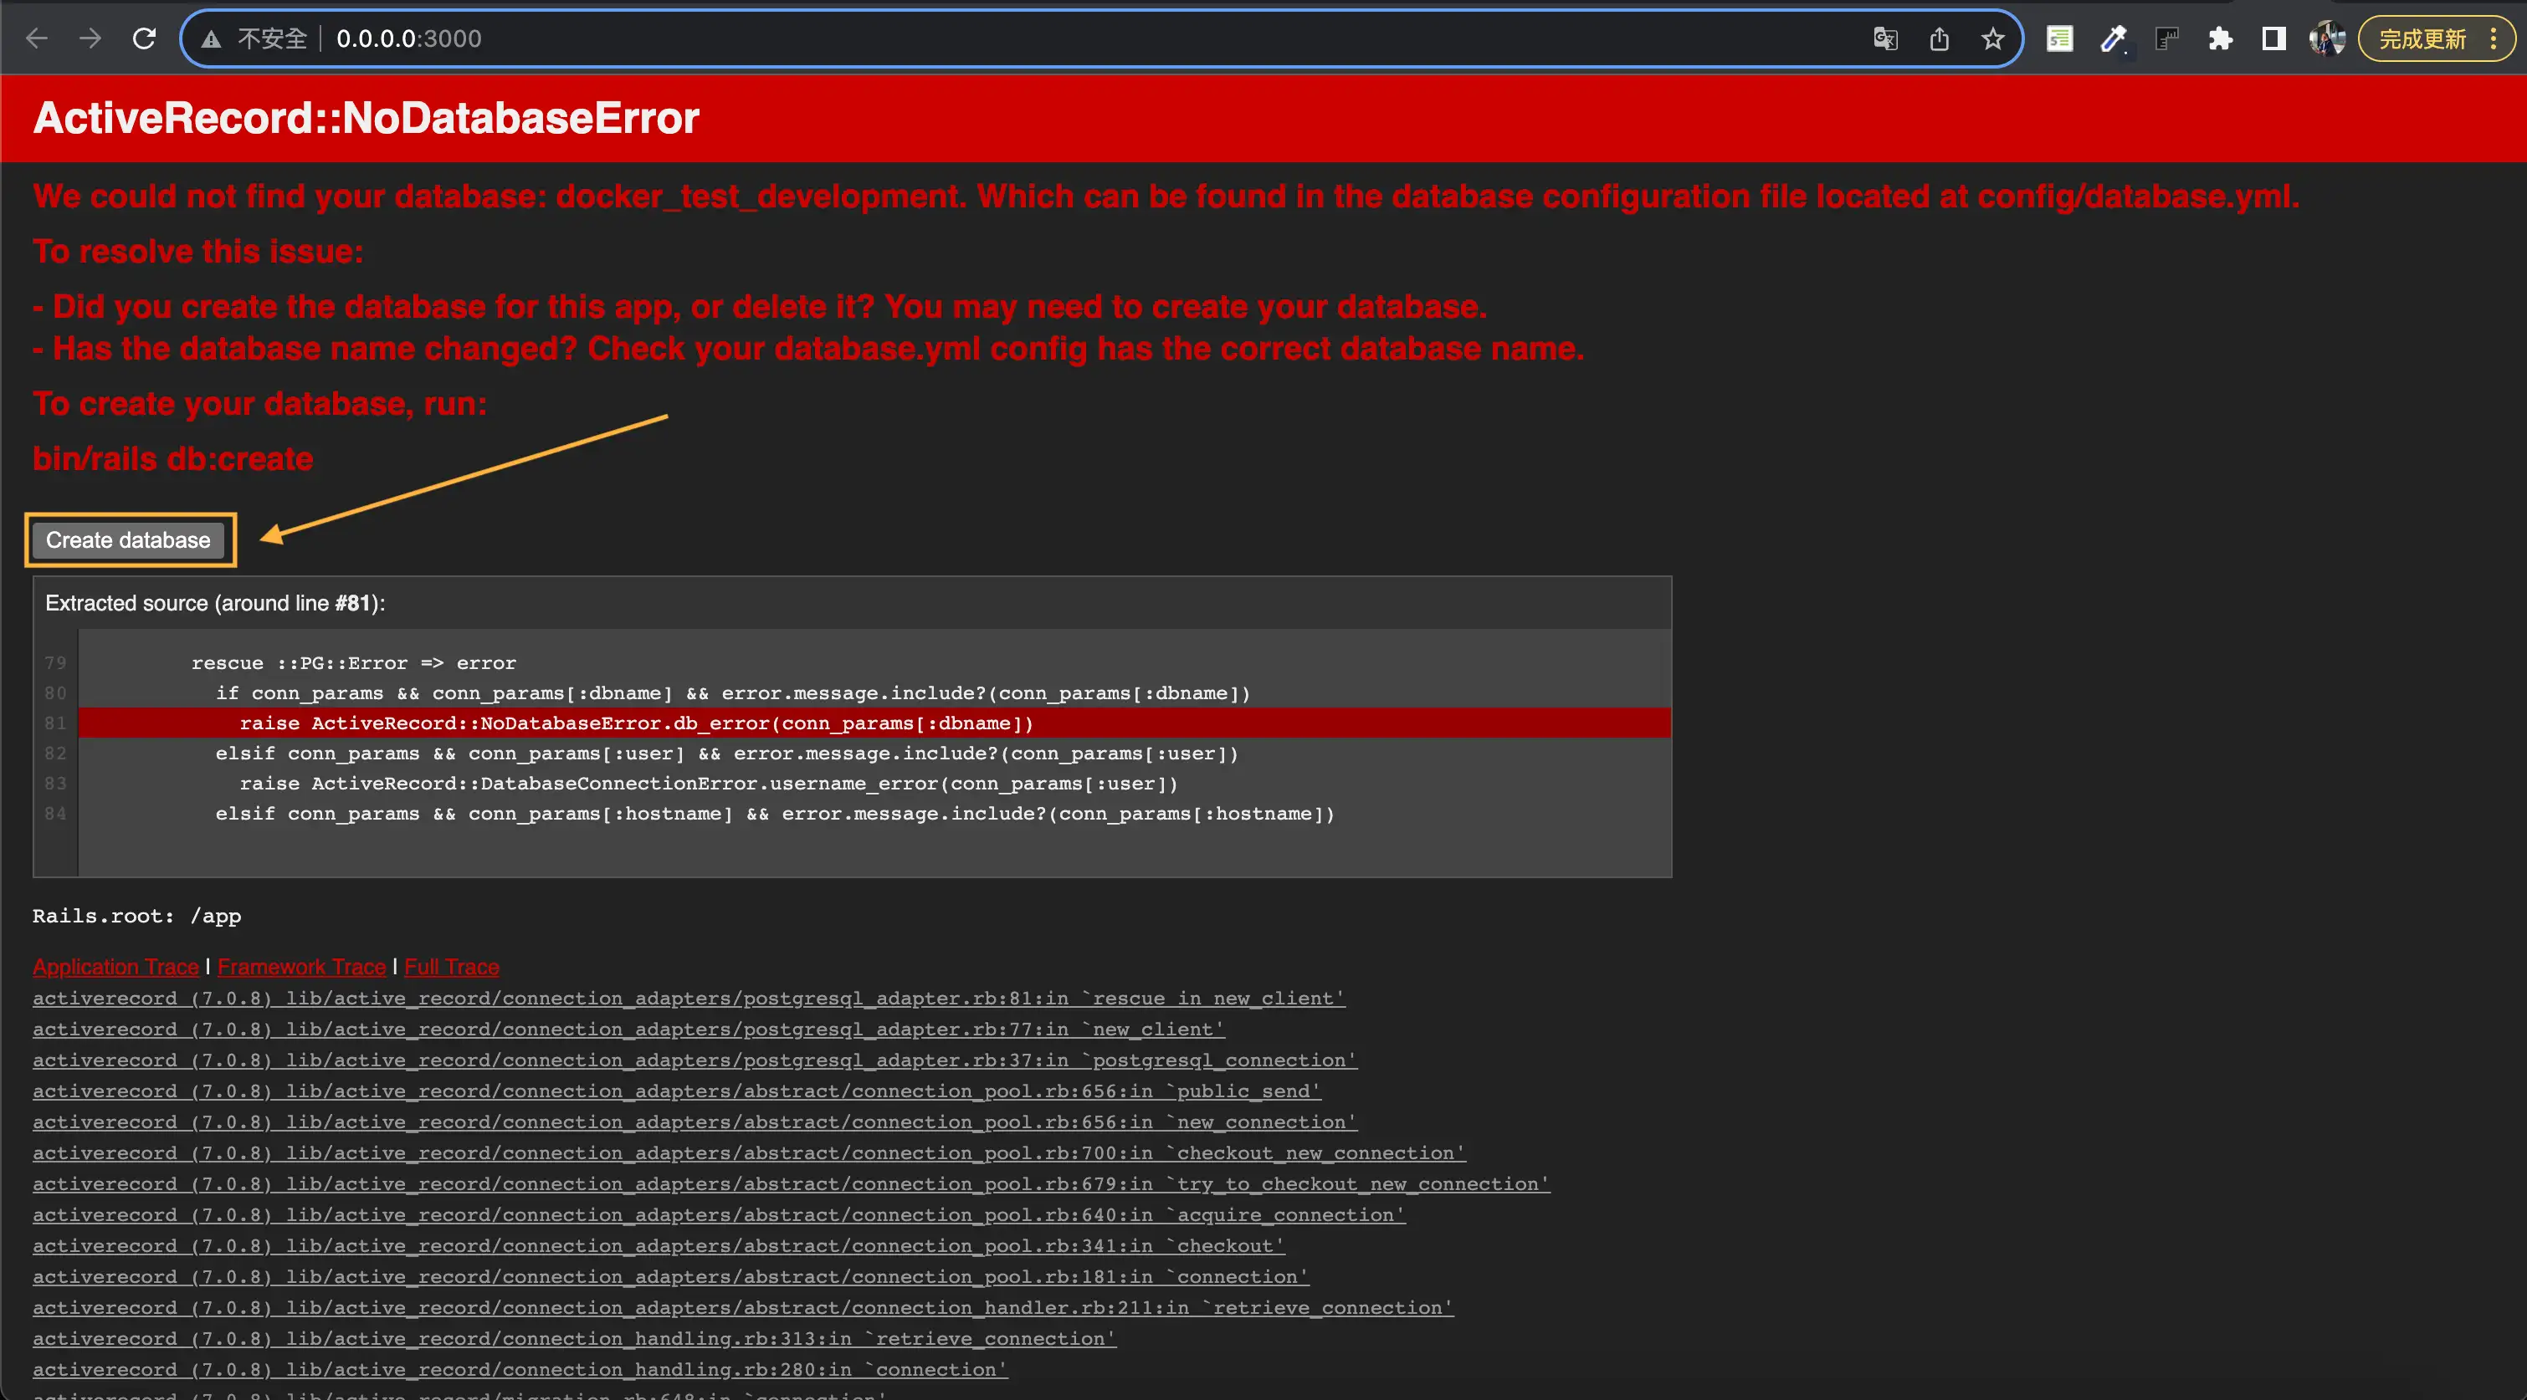Open the extensions puzzle menu
The image size is (2527, 1400).
click(x=2220, y=38)
